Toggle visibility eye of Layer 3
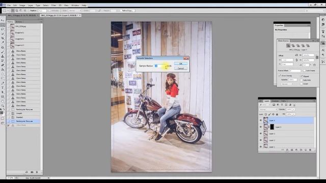 (x=261, y=134)
